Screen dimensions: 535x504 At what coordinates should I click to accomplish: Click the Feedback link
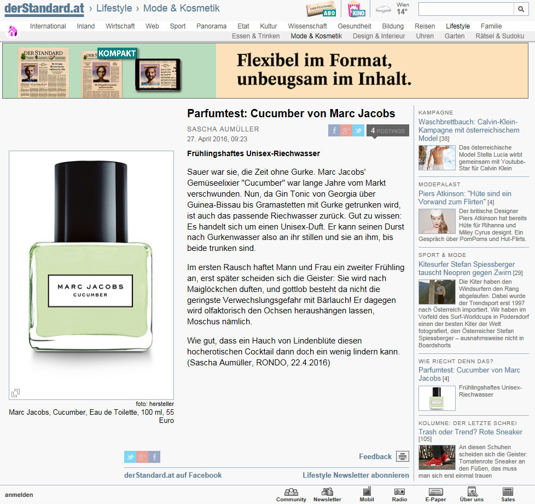[x=375, y=456]
